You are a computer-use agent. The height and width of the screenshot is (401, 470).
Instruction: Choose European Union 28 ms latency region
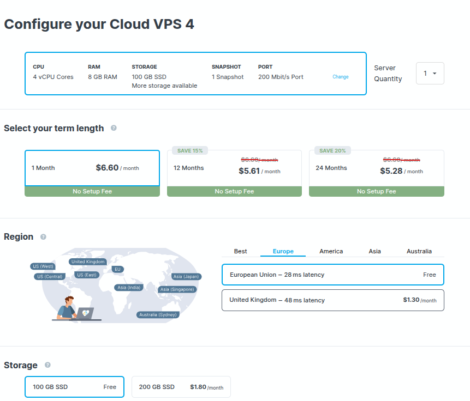tap(333, 275)
